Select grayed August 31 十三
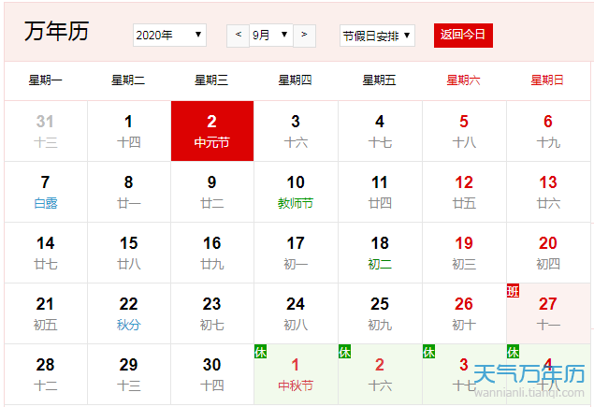This screenshot has width=594, height=407. click(x=46, y=131)
